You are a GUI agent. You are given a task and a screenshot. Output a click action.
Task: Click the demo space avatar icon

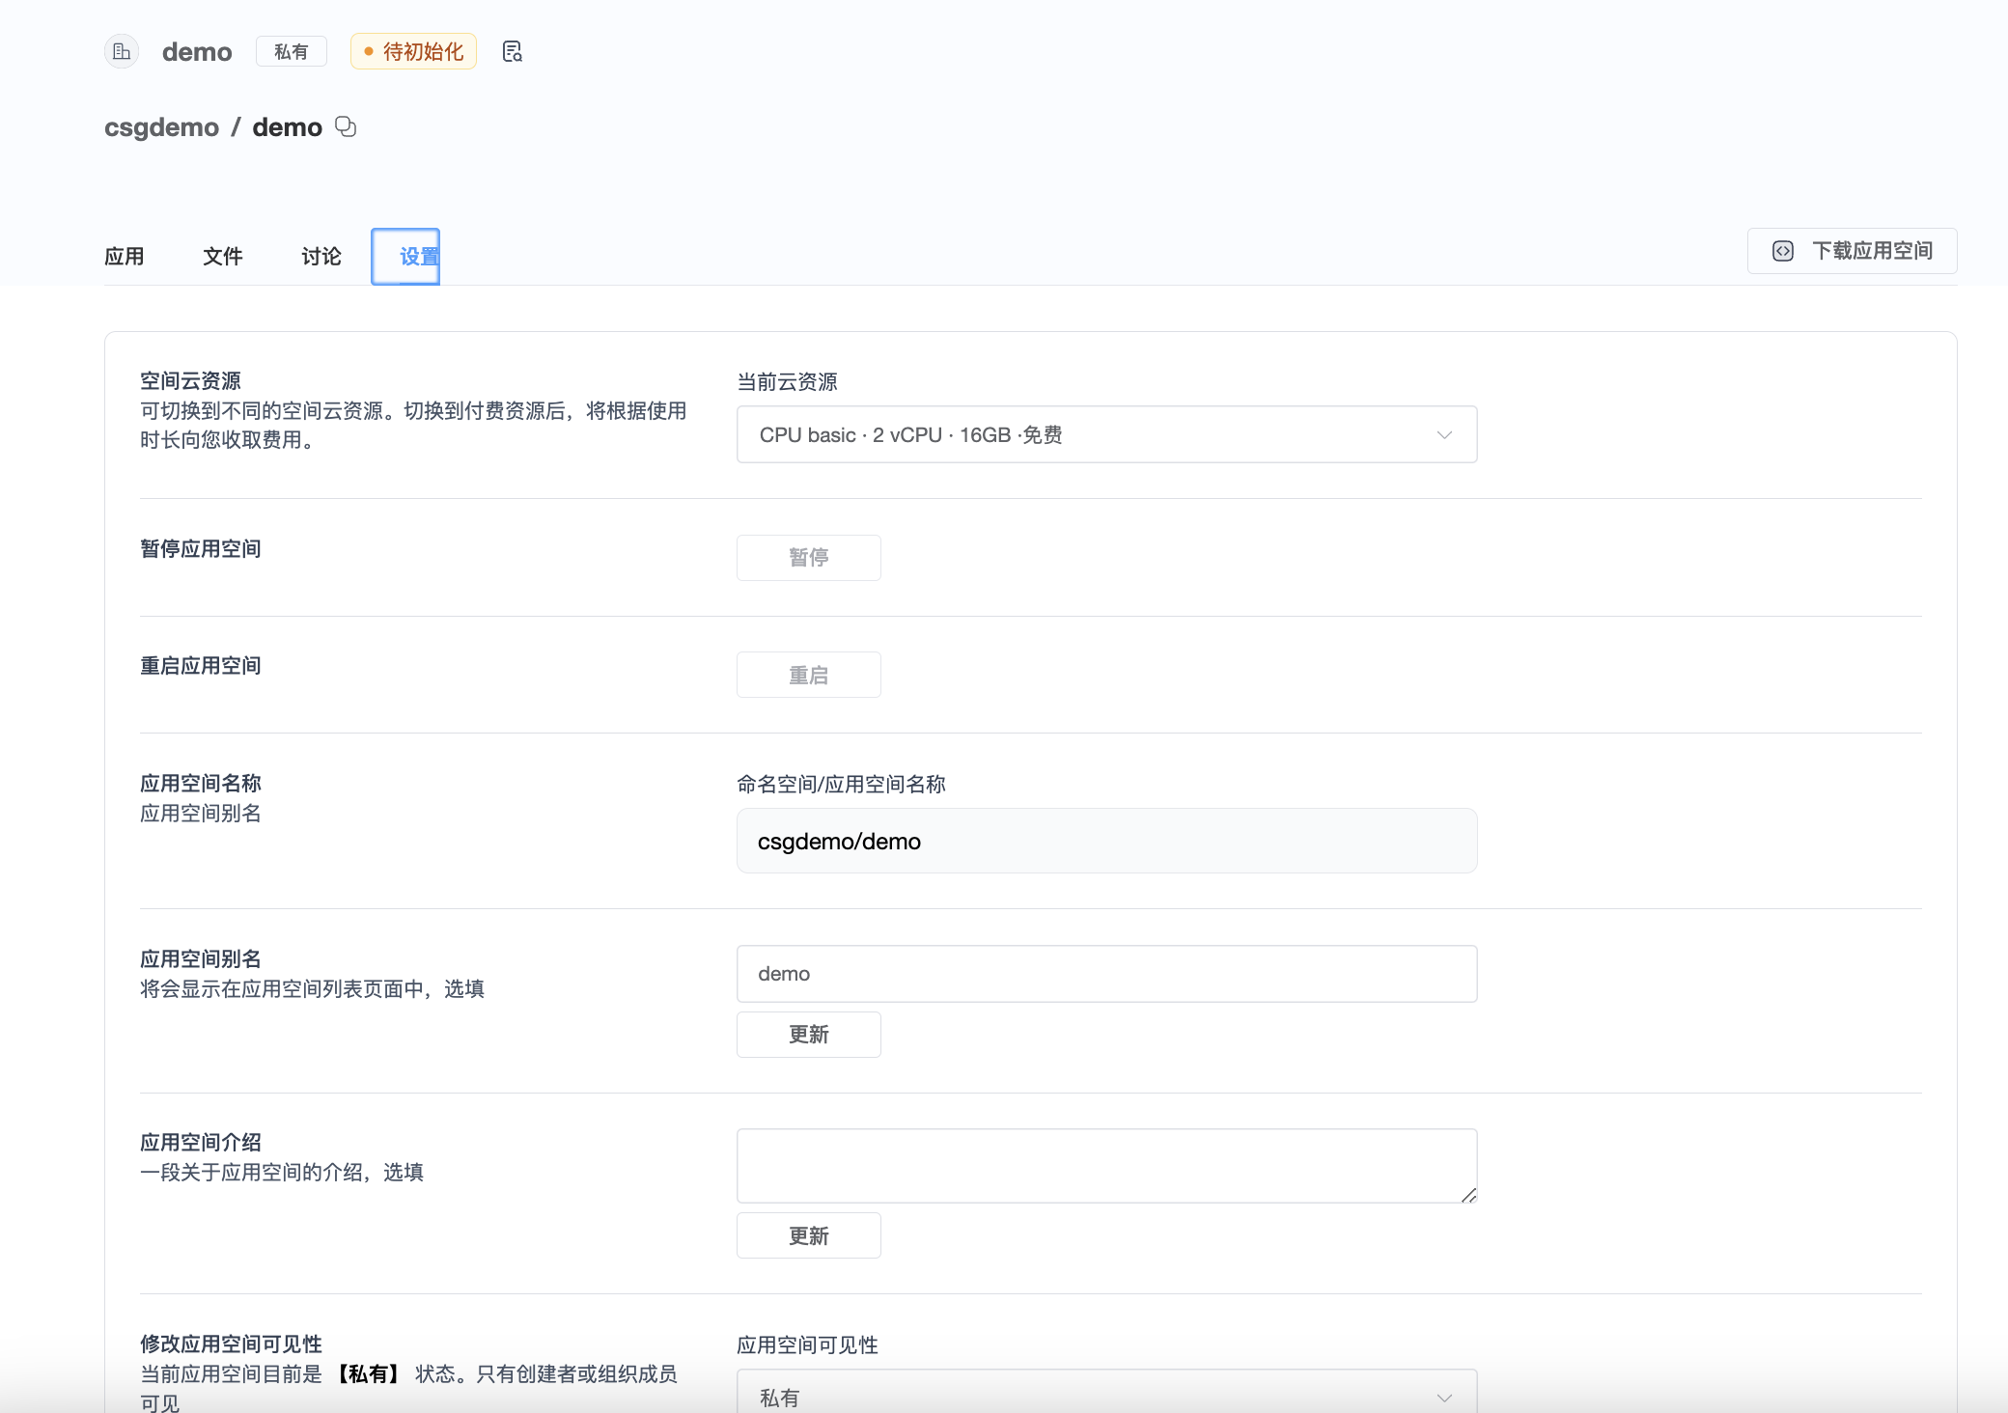122,51
